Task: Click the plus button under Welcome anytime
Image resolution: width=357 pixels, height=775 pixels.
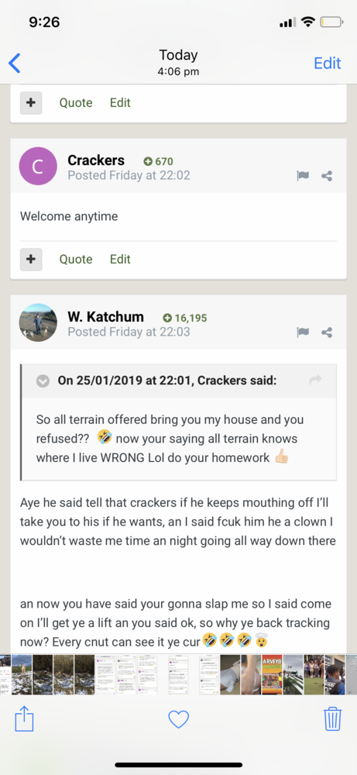Action: coord(31,260)
